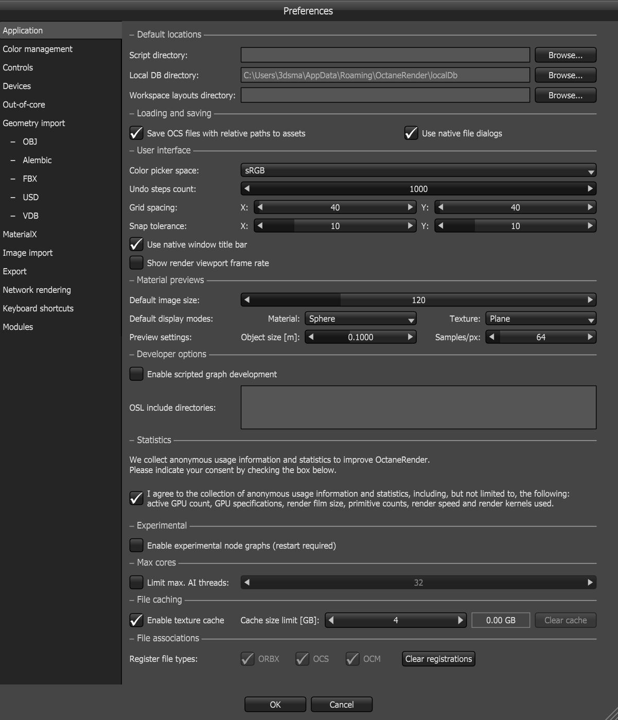The image size is (618, 720).
Task: Open Keyboard shortcuts preferences
Action: click(61, 308)
